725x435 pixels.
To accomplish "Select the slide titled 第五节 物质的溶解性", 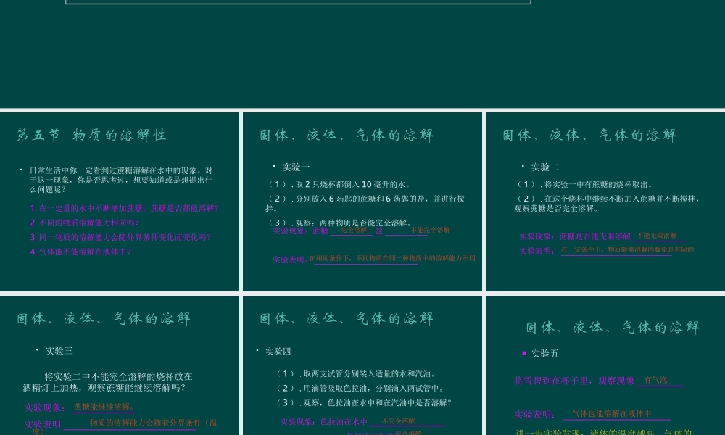I will [x=120, y=201].
